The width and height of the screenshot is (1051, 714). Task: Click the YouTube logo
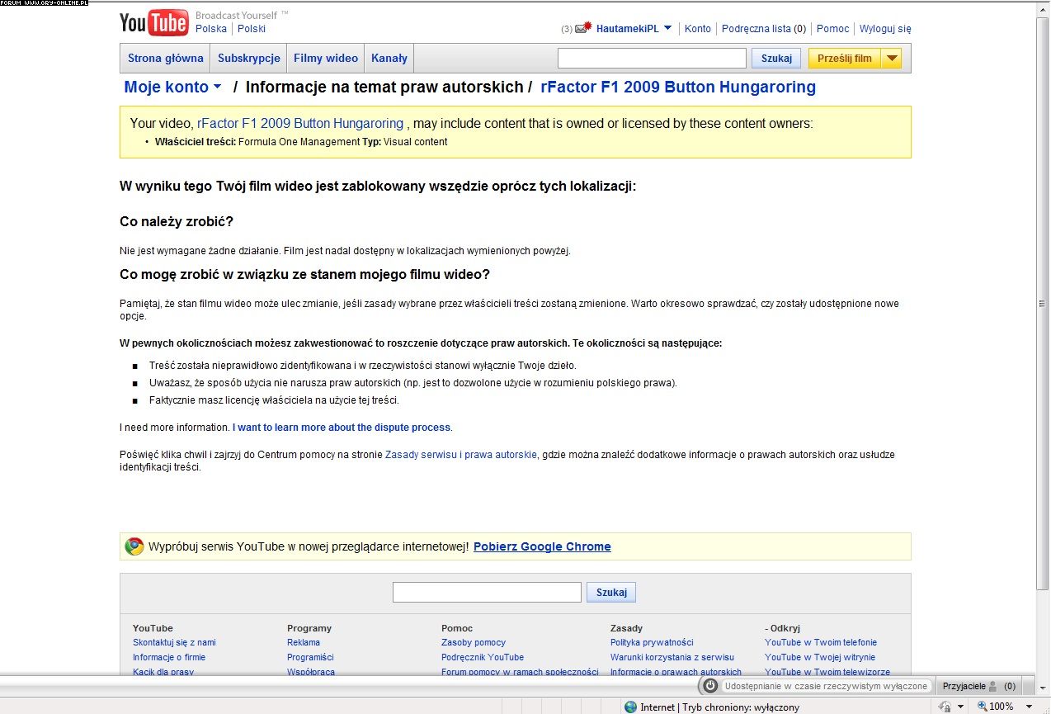click(153, 23)
